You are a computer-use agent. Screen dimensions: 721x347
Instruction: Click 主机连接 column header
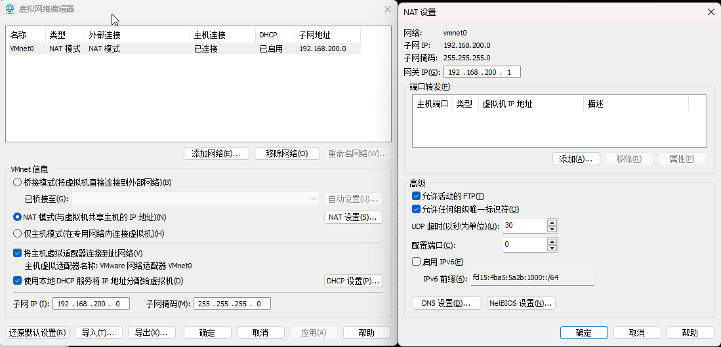pyautogui.click(x=223, y=35)
